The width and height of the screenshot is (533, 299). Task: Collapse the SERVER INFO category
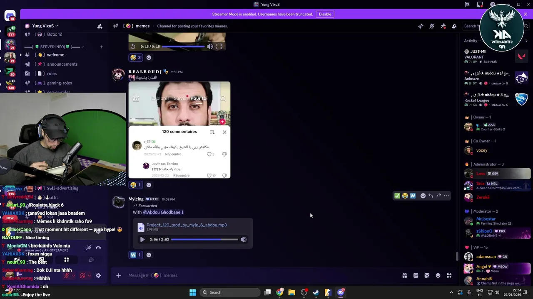55,47
